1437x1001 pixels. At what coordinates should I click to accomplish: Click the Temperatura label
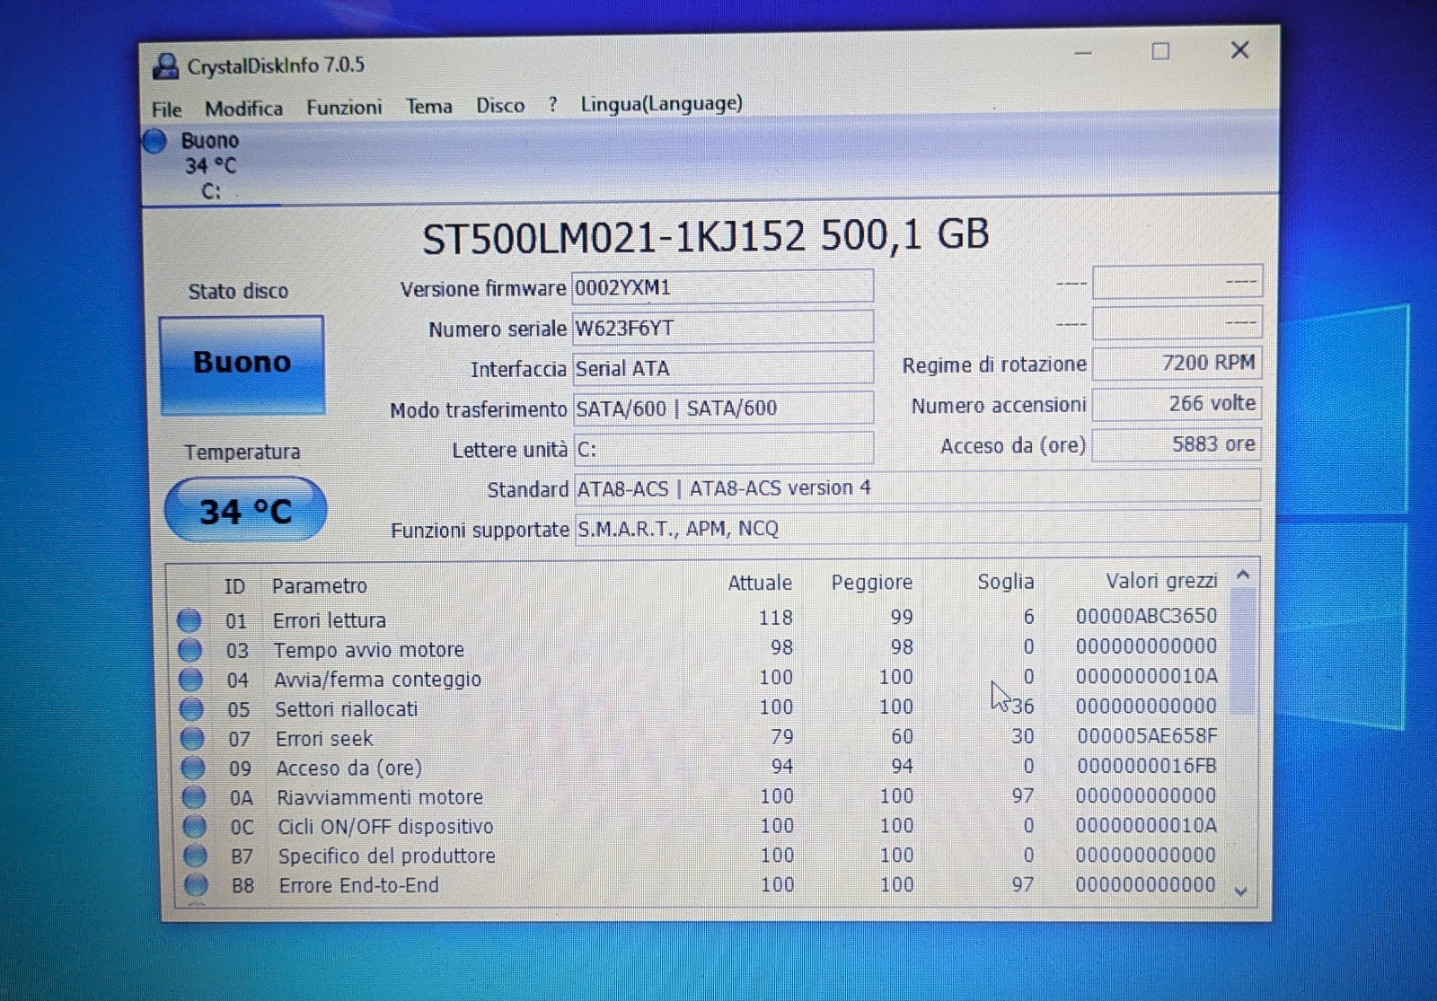tap(242, 452)
